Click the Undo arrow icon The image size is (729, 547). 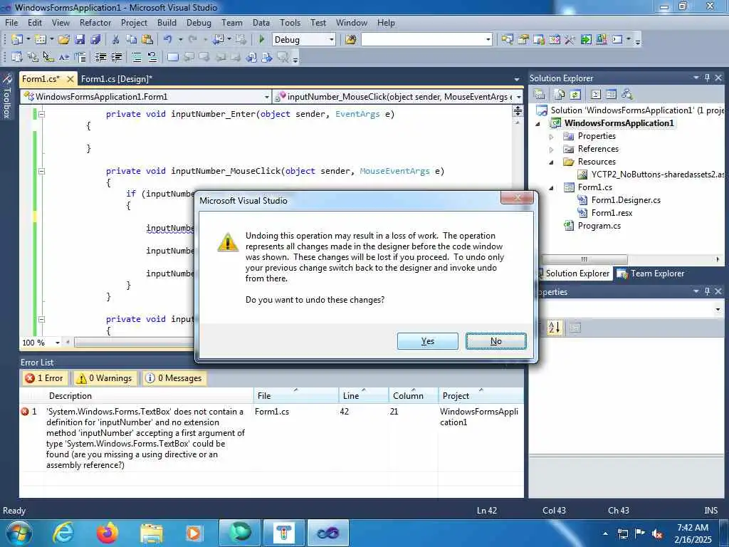coord(168,40)
